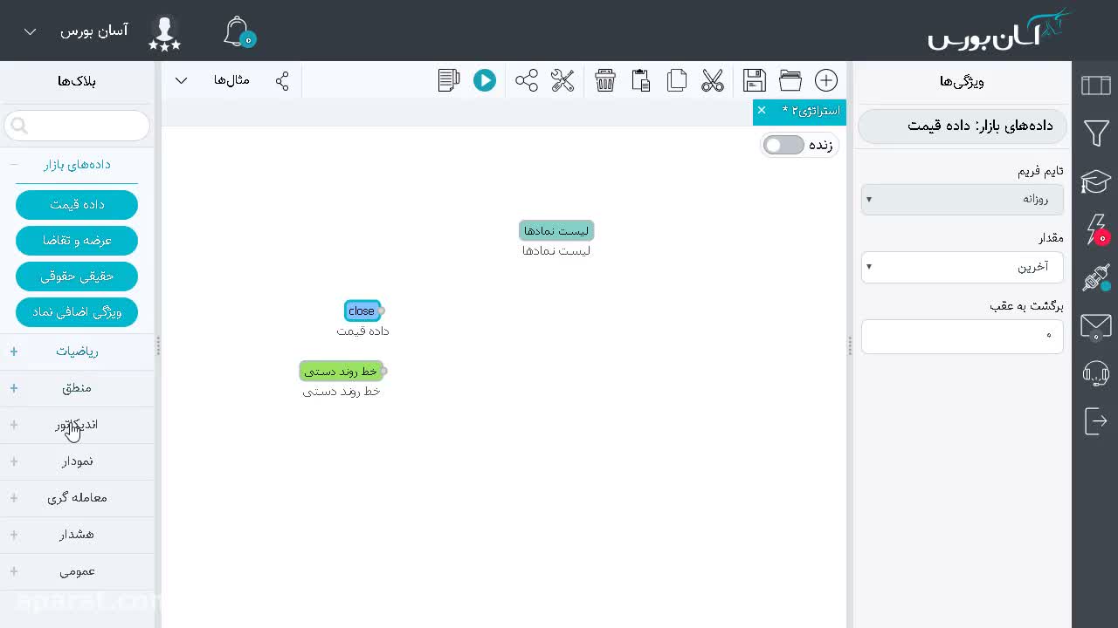The image size is (1118, 628).
Task: Click the trash delete icon
Action: 605,80
